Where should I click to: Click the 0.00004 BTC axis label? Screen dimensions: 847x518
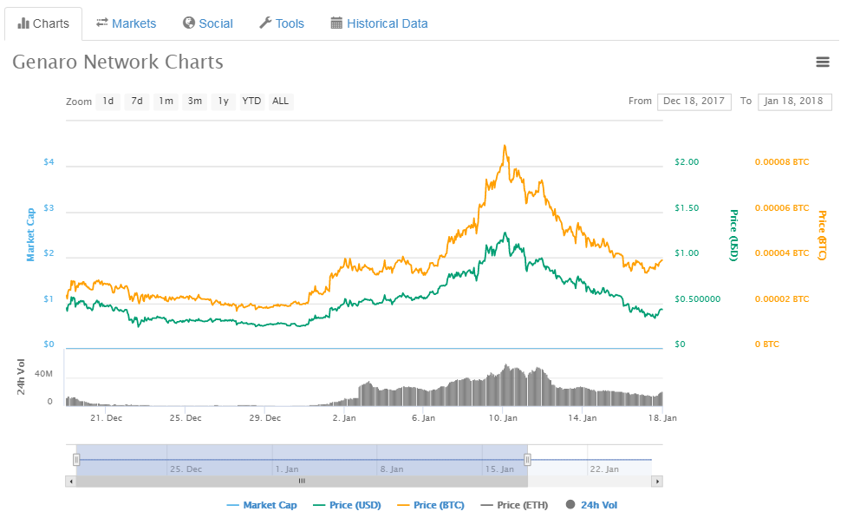(x=782, y=253)
